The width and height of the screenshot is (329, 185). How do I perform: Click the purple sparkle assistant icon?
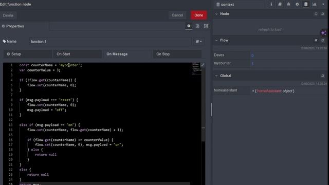(323, 33)
